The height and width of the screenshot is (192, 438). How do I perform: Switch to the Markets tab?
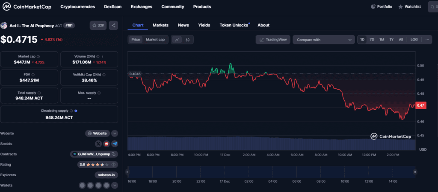point(160,25)
